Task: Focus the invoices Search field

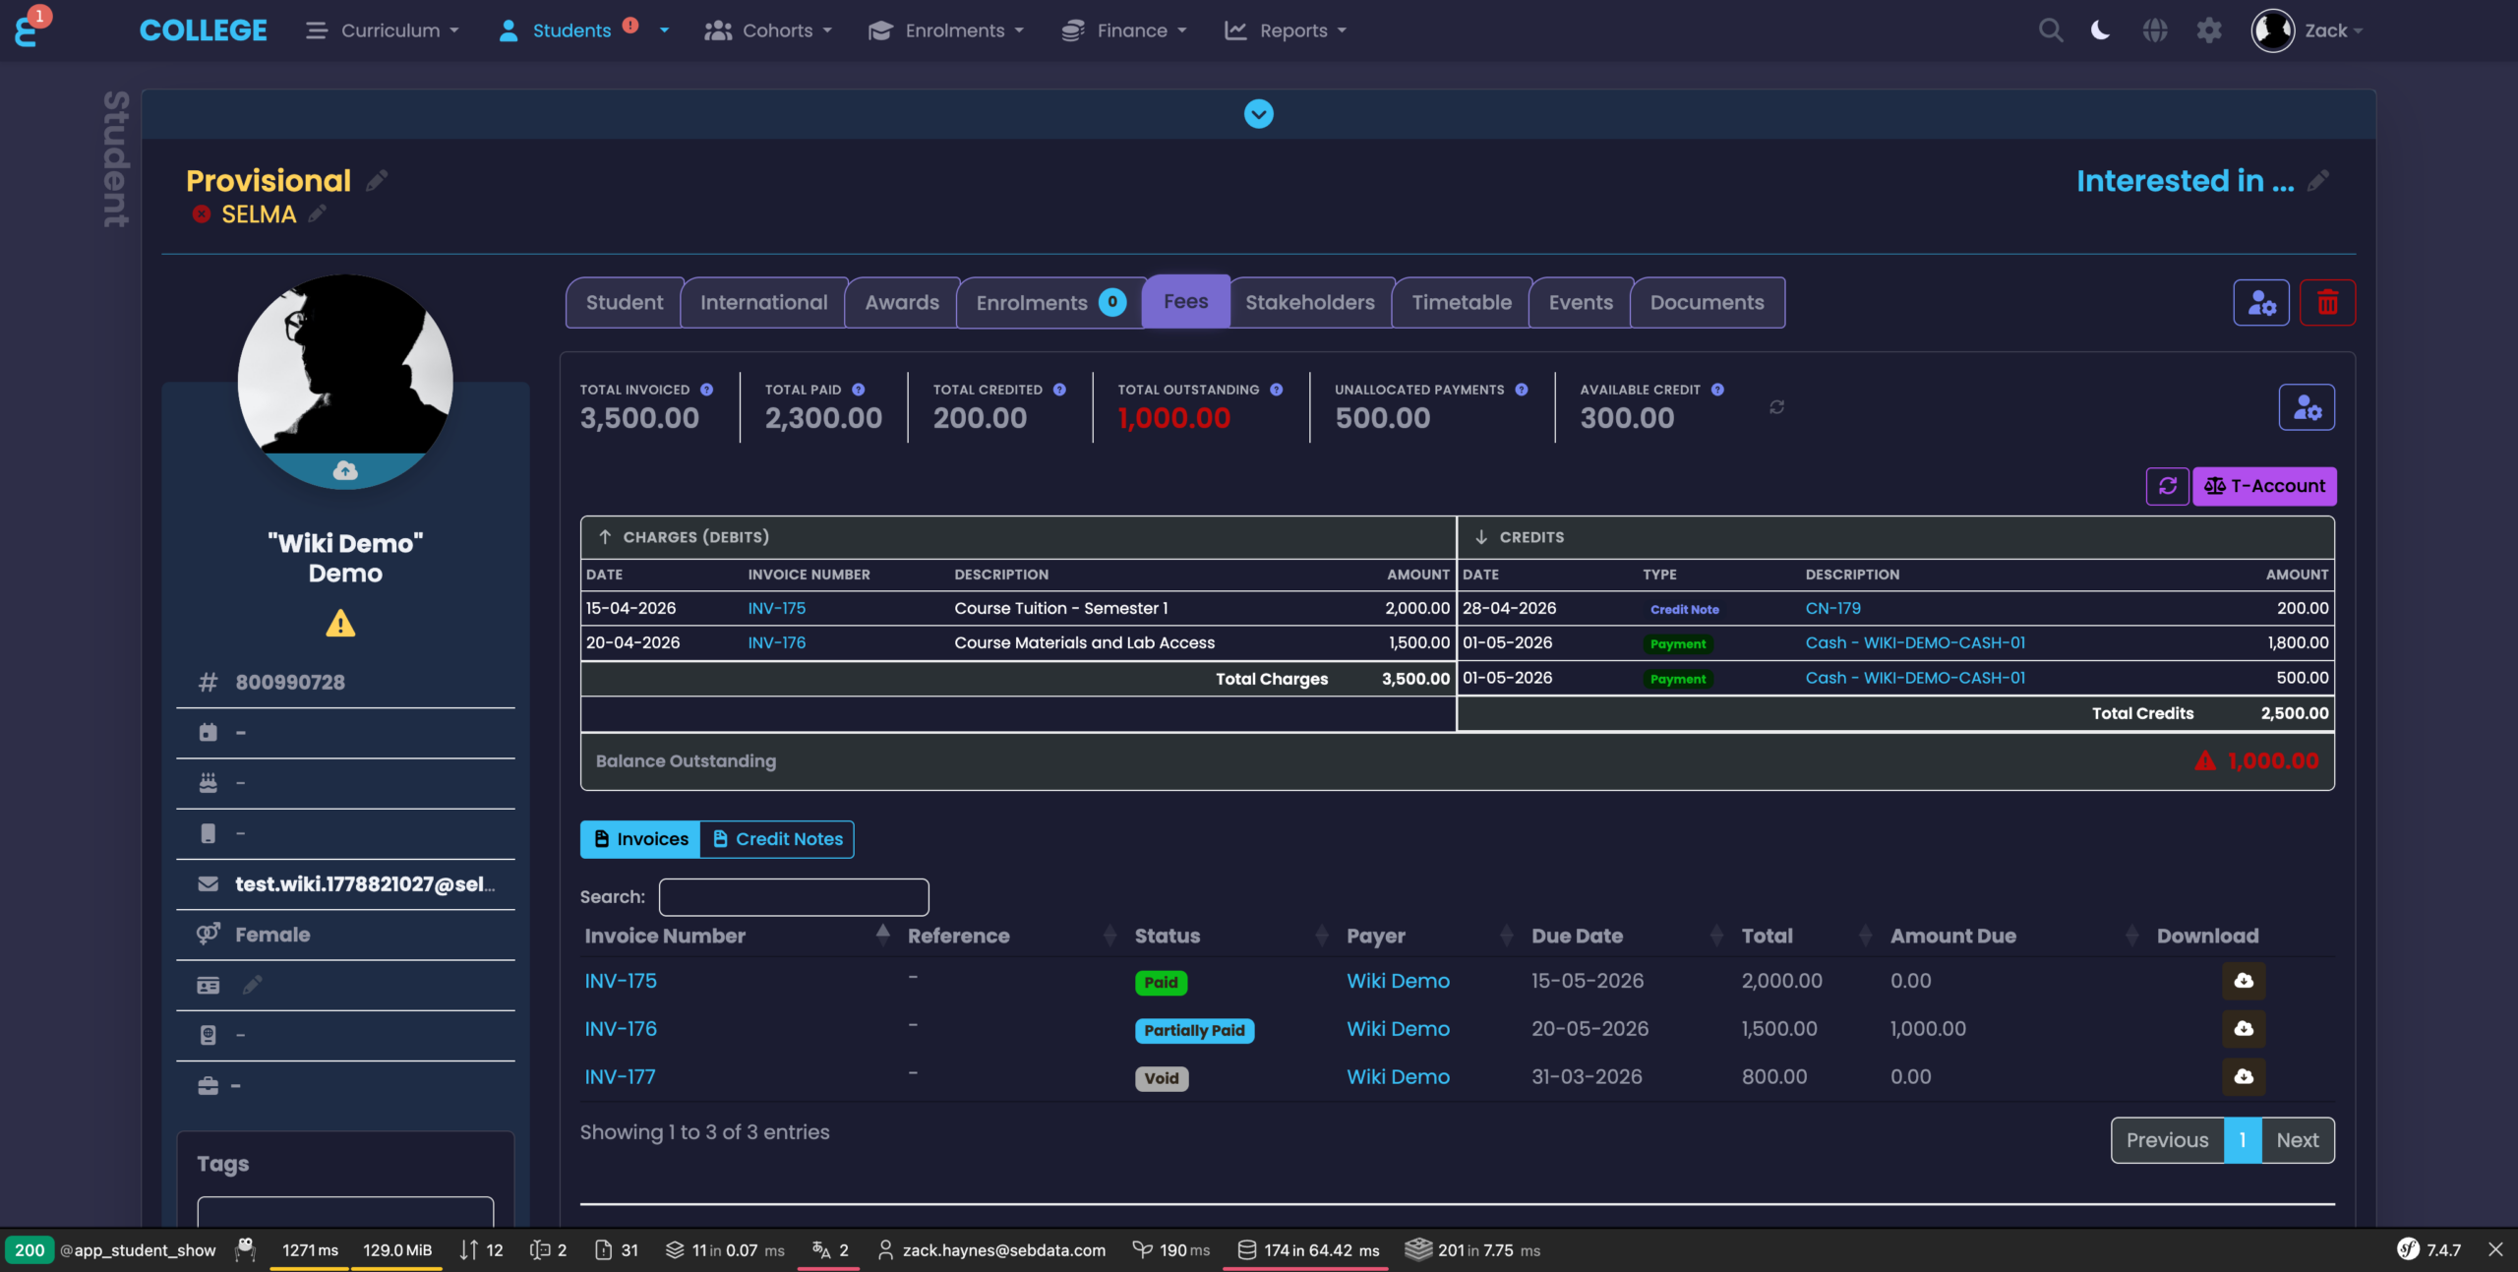Action: tap(794, 897)
